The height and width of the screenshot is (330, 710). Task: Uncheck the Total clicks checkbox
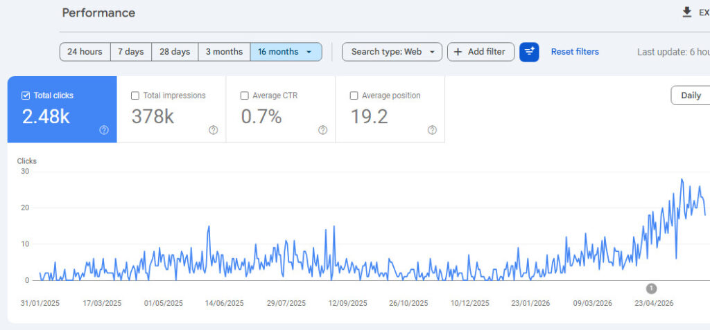point(26,95)
